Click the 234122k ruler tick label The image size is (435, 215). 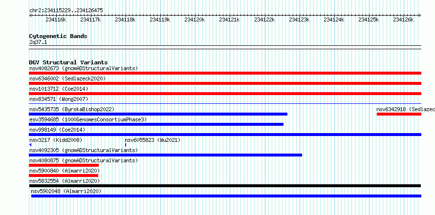click(x=264, y=20)
